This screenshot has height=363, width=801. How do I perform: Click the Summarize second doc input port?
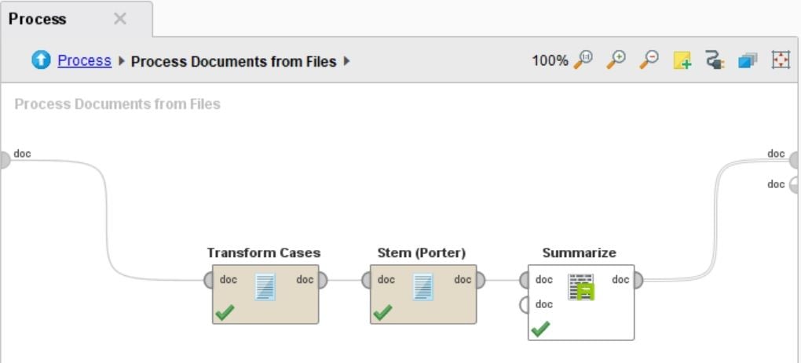(x=524, y=305)
